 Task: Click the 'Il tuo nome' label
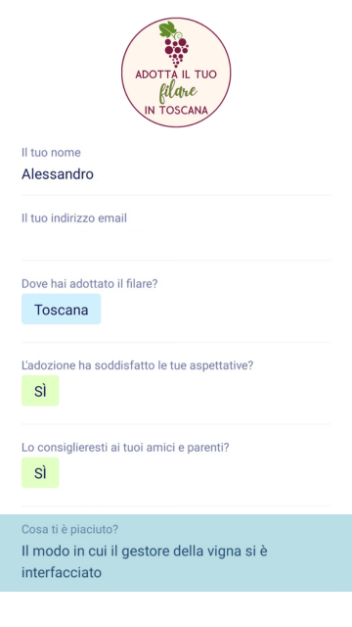[x=51, y=153]
